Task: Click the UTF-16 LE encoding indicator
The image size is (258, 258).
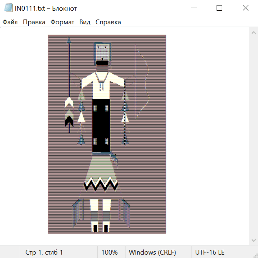Action: 210,252
